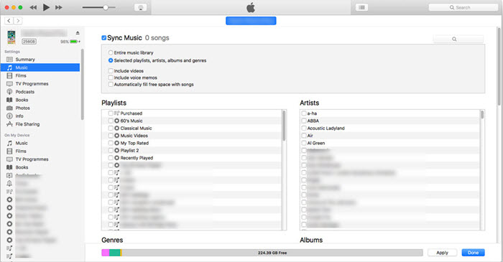Image resolution: width=503 pixels, height=262 pixels.
Task: Open the AirPlay output button
Action: click(140, 8)
